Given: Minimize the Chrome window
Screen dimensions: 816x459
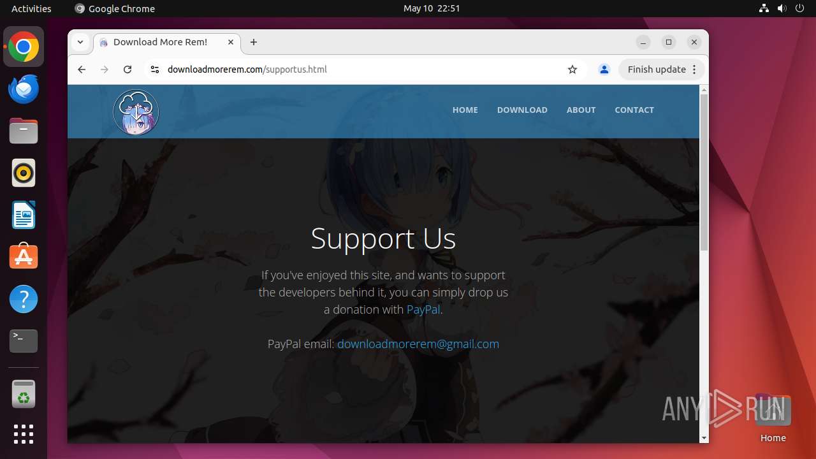Looking at the screenshot, I should pos(643,42).
